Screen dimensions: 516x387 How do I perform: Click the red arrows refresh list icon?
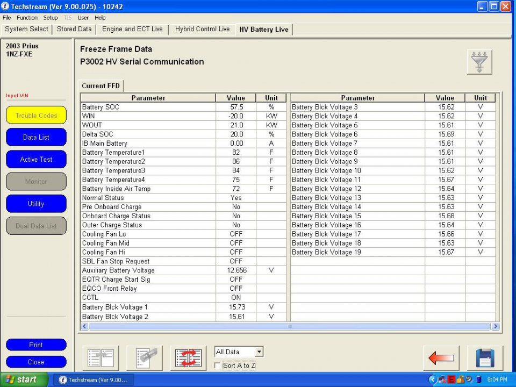point(189,358)
